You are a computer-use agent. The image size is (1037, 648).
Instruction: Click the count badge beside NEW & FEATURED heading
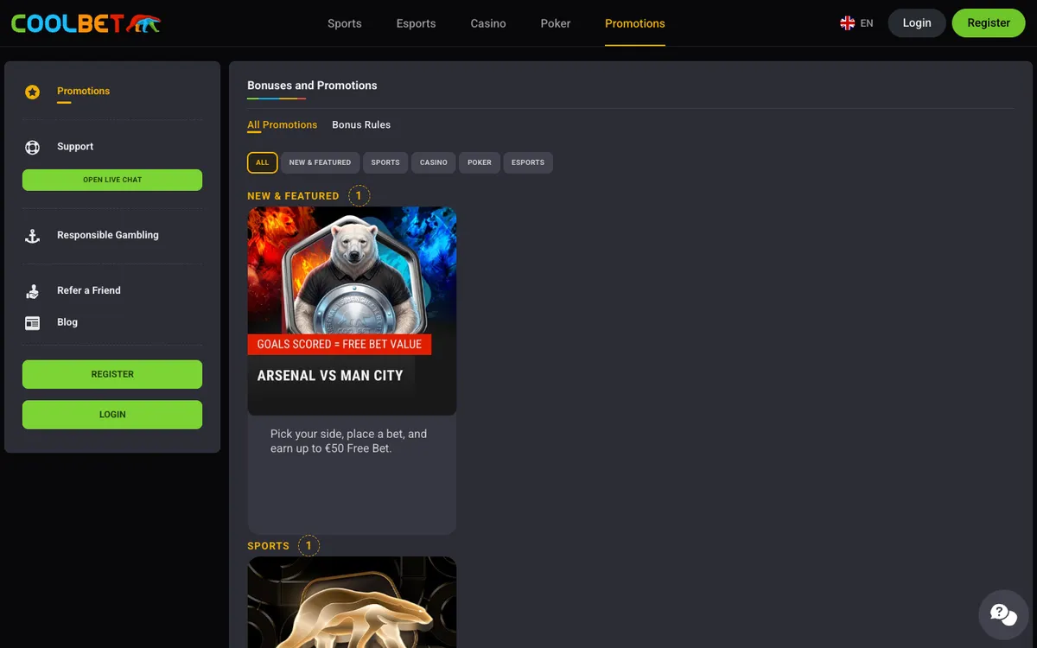(x=359, y=196)
